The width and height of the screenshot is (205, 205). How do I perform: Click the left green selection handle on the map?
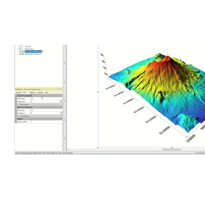coord(98,92)
